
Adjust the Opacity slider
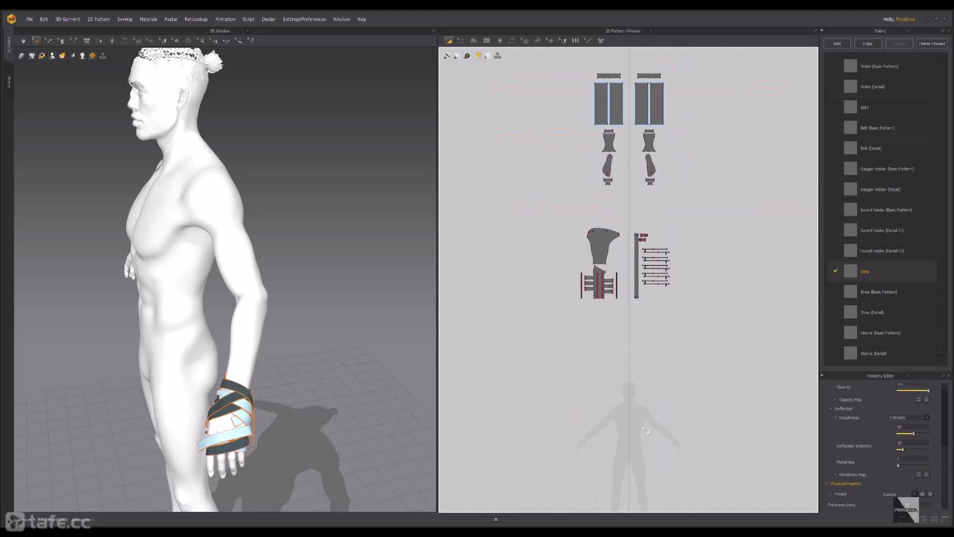click(913, 391)
